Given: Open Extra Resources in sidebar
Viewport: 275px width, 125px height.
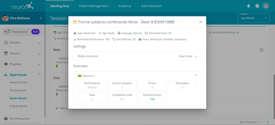Looking at the screenshot, I should coord(19,119).
